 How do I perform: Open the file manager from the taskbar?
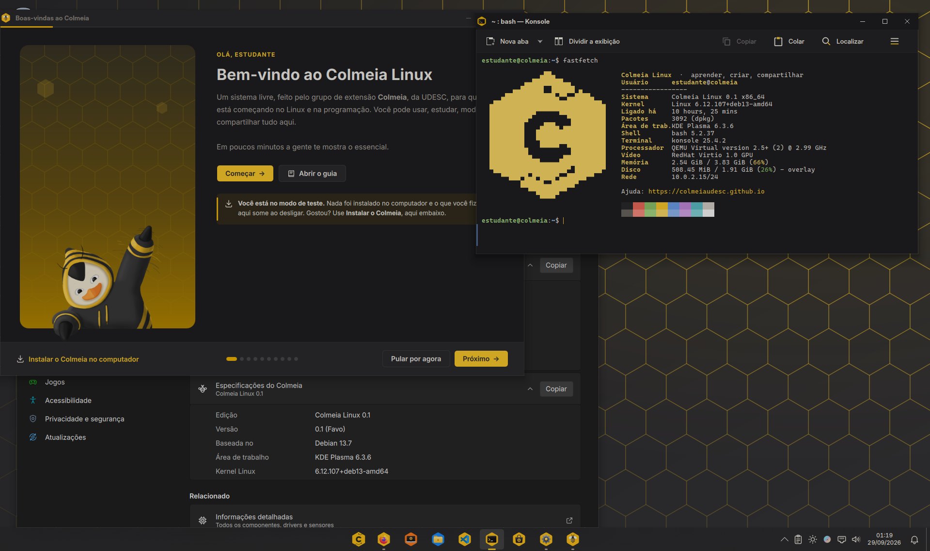(438, 539)
